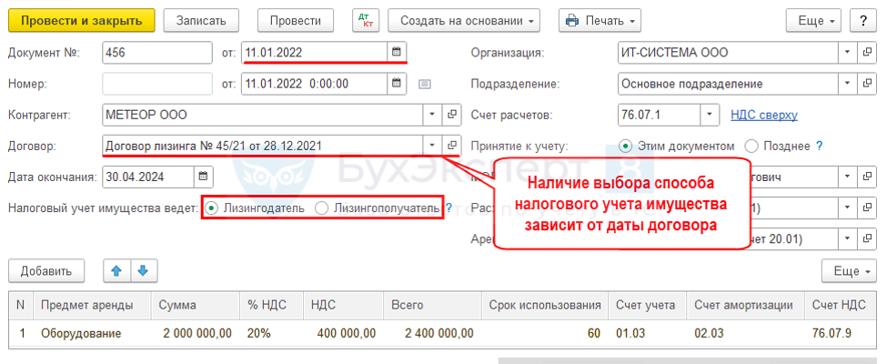Open Контрагент МЕТЕОР ООО record icon

tap(452, 115)
